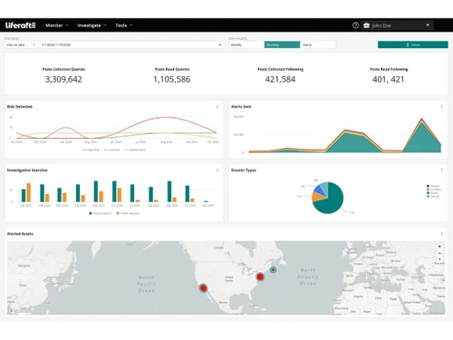The height and width of the screenshot is (340, 453).
Task: Toggle the orange Dossier Types legend entry
Action: pos(434,189)
